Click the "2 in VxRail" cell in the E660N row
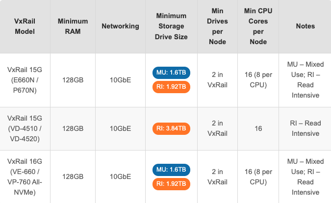The height and width of the screenshot is (203, 331). coord(217,79)
